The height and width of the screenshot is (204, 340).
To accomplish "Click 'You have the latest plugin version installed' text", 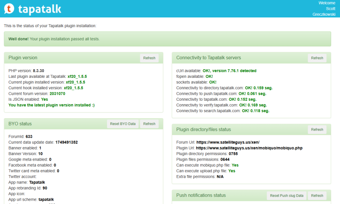I will [x=52, y=105].
